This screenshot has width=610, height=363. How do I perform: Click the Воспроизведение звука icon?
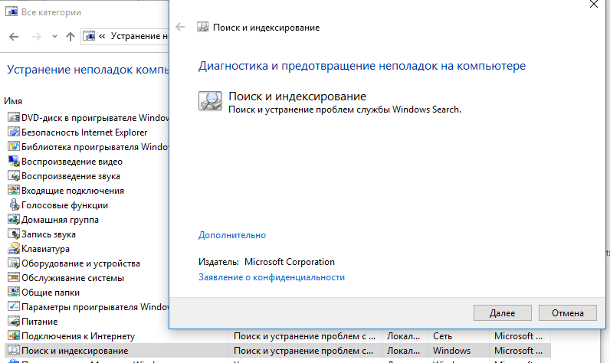(14, 175)
